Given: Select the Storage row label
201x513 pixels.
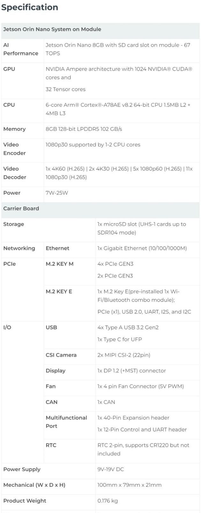Looking at the screenshot, I should pyautogui.click(x=13, y=224).
